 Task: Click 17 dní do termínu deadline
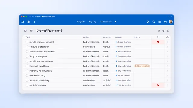pyautogui.click(x=123, y=85)
